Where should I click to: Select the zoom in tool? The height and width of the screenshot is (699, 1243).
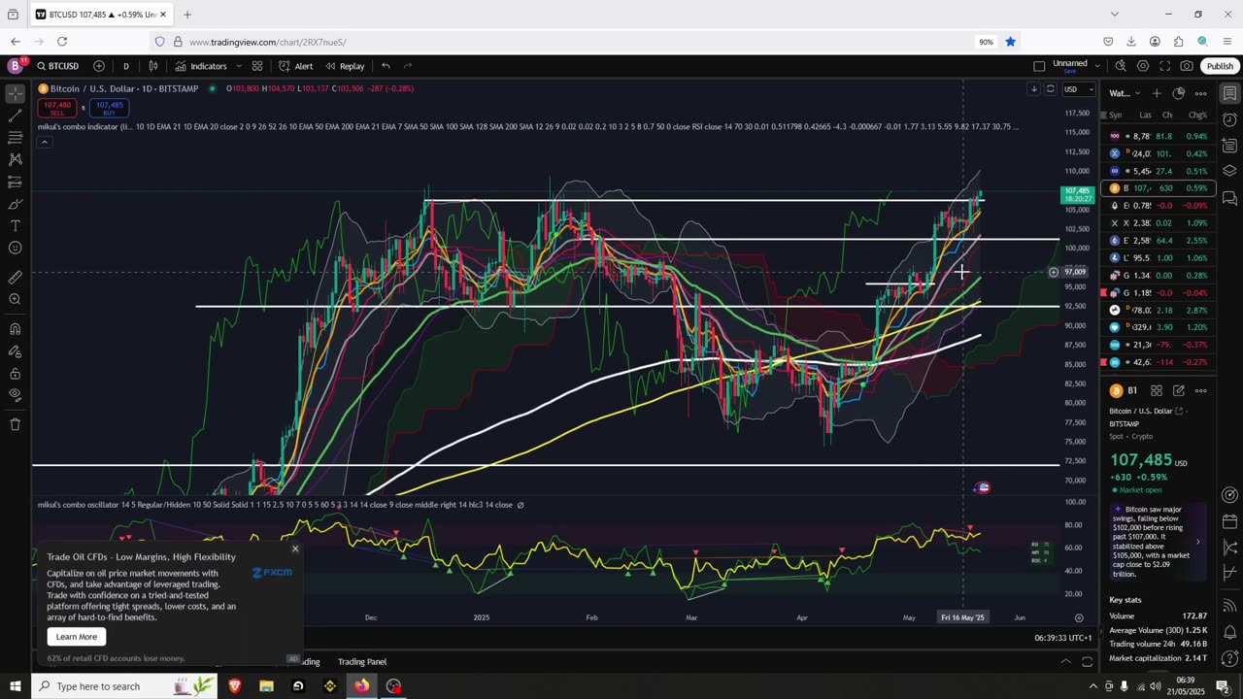point(15,299)
